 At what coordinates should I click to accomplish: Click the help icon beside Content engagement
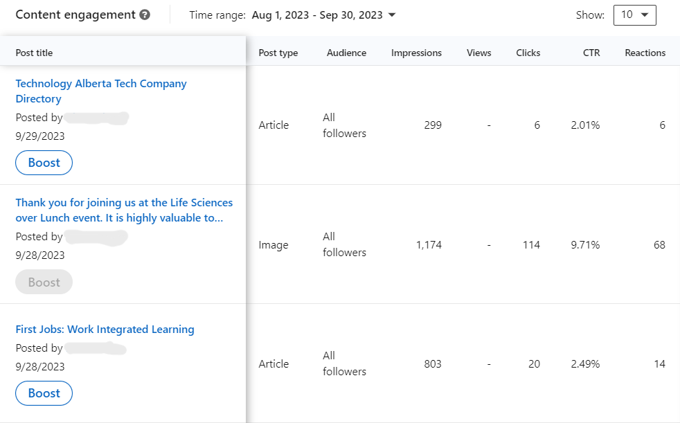point(145,15)
